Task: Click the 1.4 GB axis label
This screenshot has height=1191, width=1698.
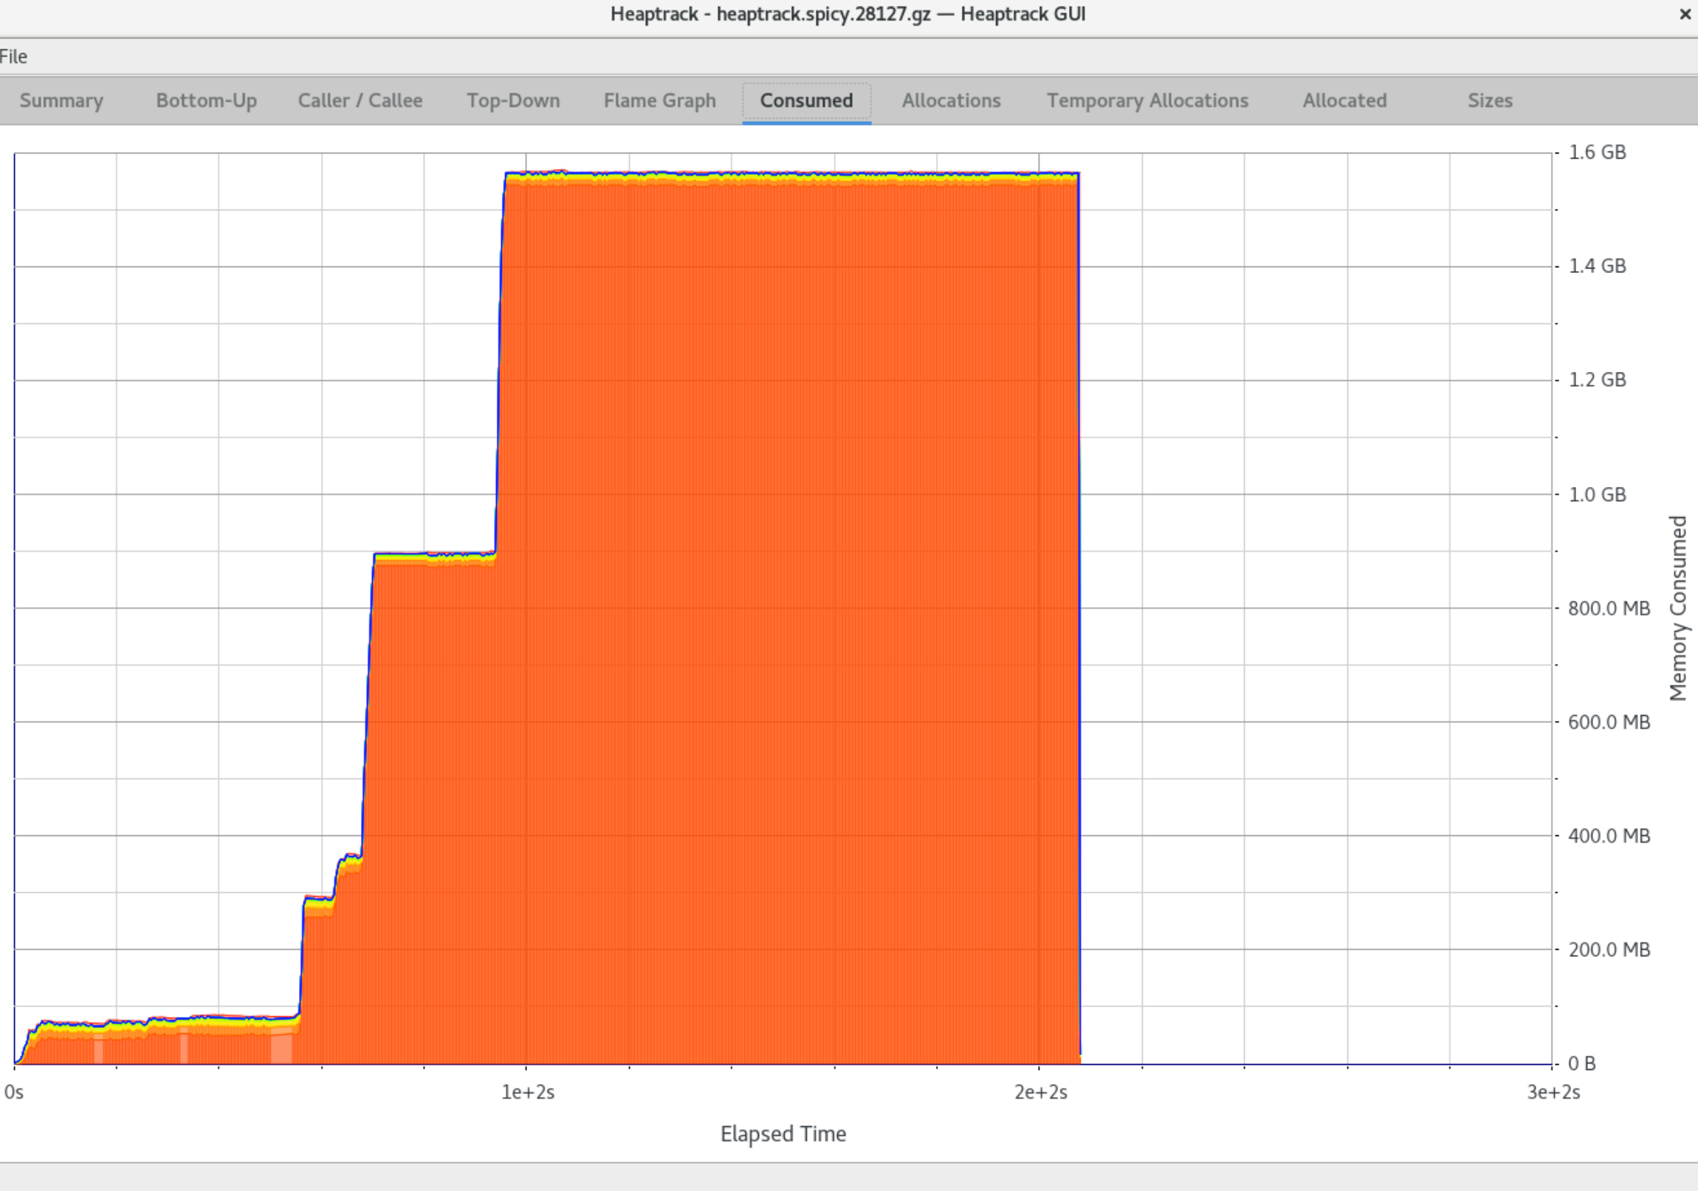Action: coord(1598,266)
